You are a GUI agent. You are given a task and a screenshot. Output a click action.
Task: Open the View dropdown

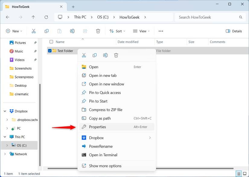click(x=141, y=31)
